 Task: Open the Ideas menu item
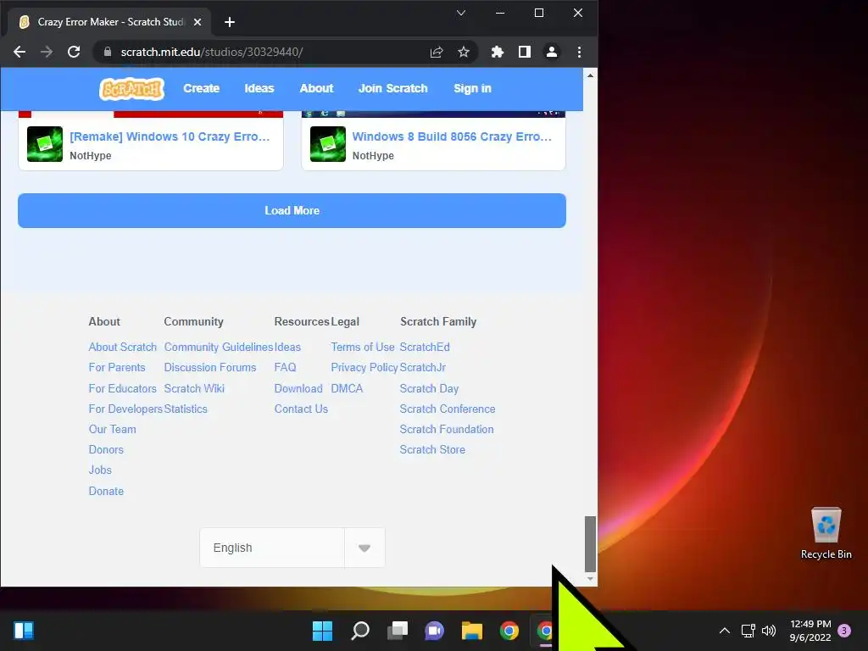tap(259, 88)
